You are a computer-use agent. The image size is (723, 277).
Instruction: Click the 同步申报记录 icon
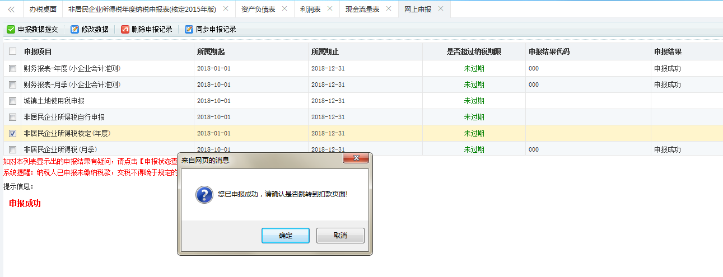(x=189, y=30)
